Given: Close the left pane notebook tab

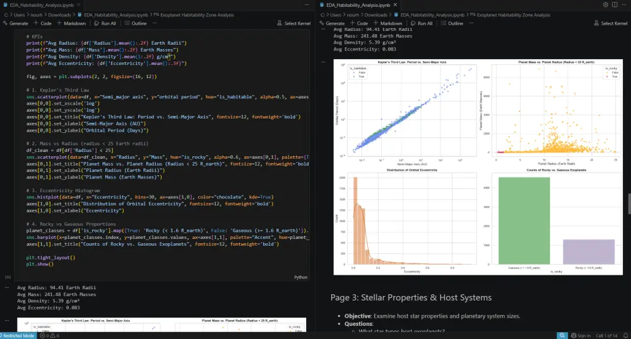Looking at the screenshot, I should 78,5.
